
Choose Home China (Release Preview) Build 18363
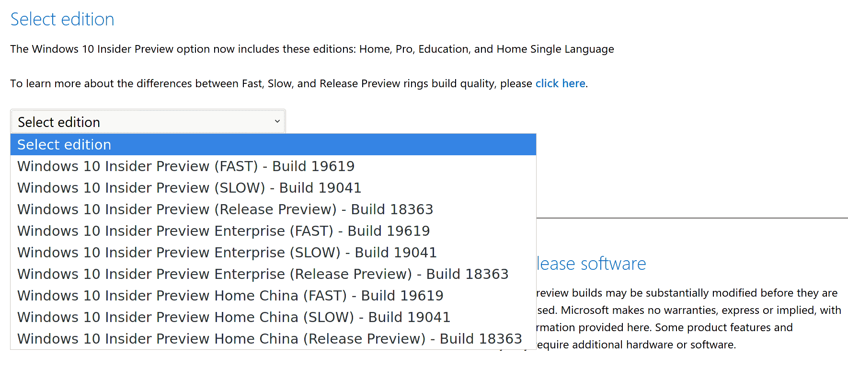coord(269,339)
